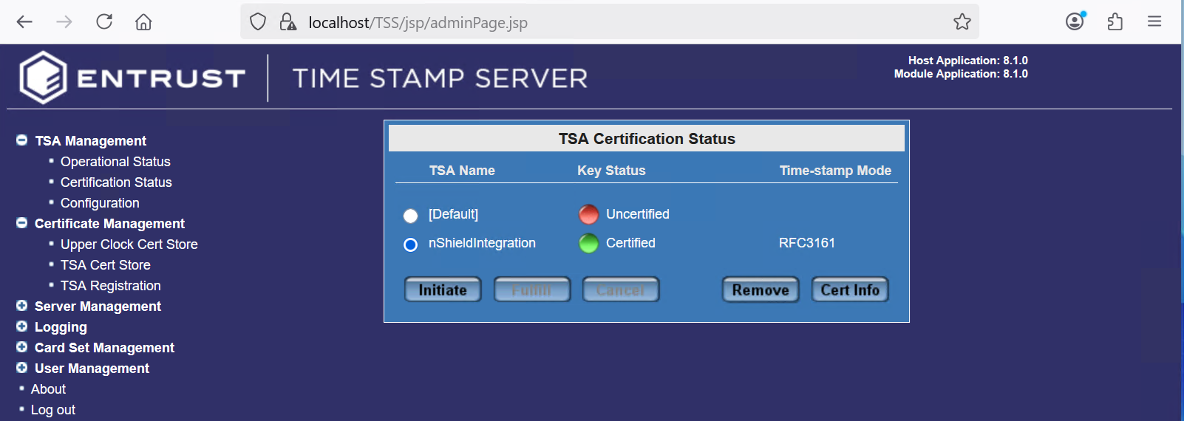This screenshot has width=1184, height=421.
Task: Click the Host Application 8.1.0 text
Action: point(967,61)
